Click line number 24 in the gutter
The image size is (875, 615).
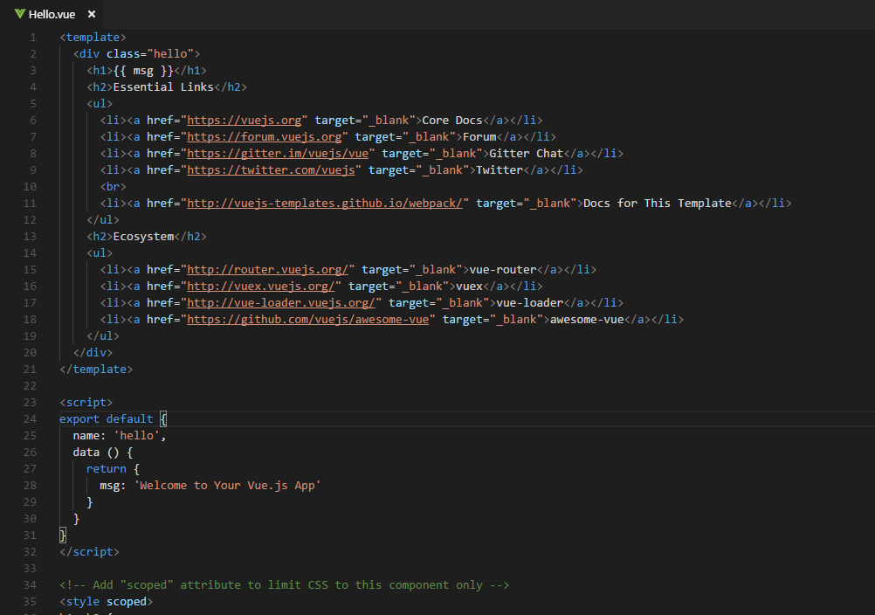(x=30, y=418)
